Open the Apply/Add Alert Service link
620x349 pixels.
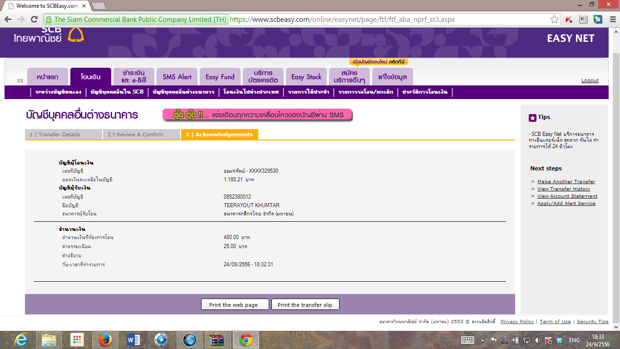[x=566, y=204]
